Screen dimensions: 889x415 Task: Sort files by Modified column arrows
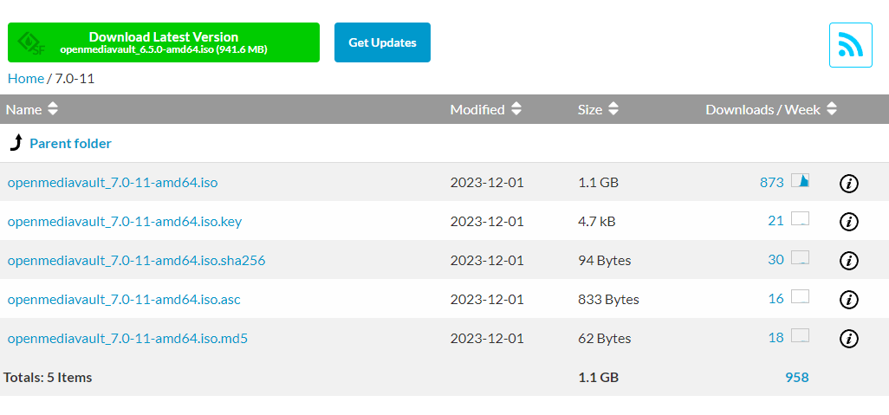[x=516, y=109]
